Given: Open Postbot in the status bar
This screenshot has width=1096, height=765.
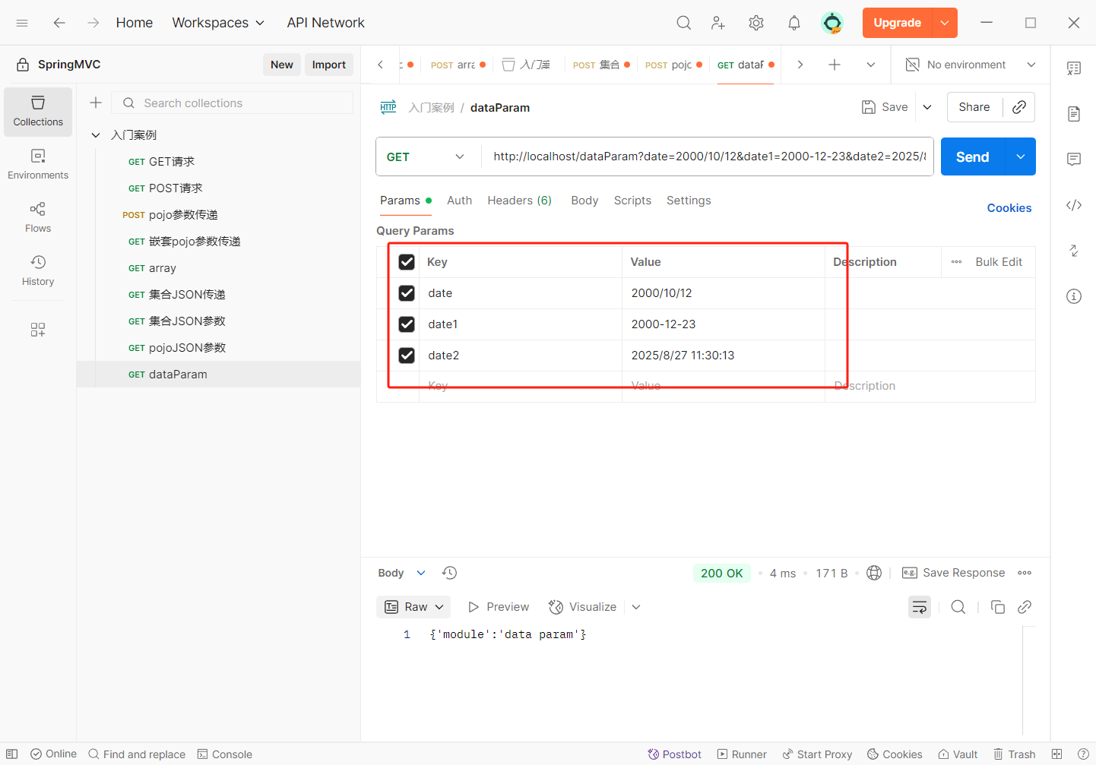Looking at the screenshot, I should [x=675, y=754].
